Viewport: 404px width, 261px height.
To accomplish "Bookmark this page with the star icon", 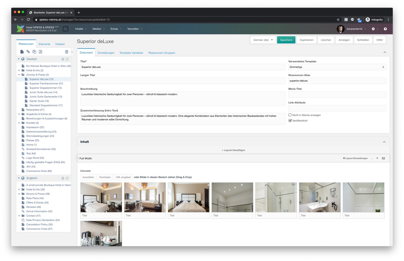I will pyautogui.click(x=338, y=19).
